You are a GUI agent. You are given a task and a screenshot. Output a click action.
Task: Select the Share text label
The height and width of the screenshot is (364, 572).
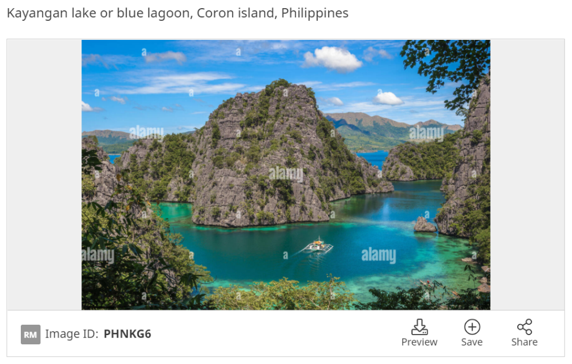tap(524, 342)
